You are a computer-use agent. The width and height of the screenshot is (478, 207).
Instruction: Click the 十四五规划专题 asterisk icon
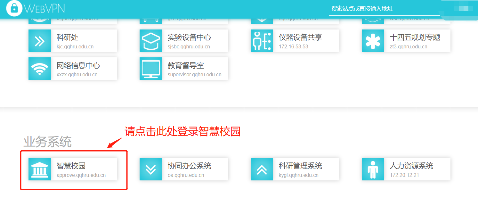point(373,41)
